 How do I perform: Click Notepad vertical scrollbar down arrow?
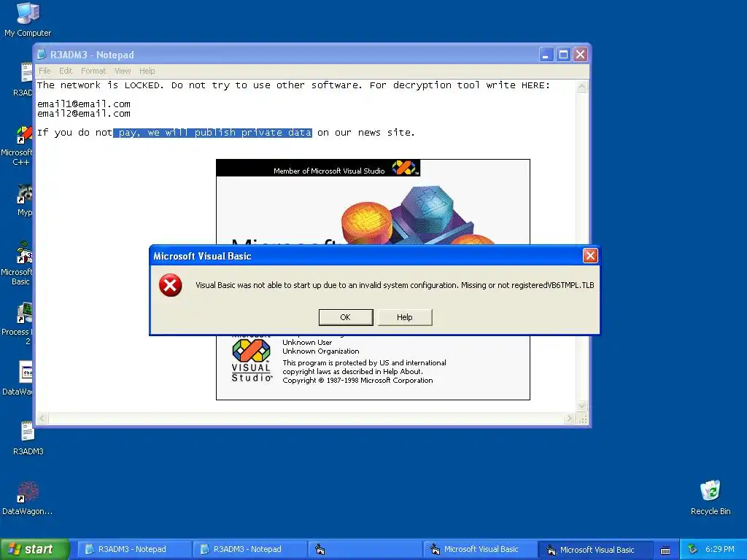pyautogui.click(x=581, y=405)
